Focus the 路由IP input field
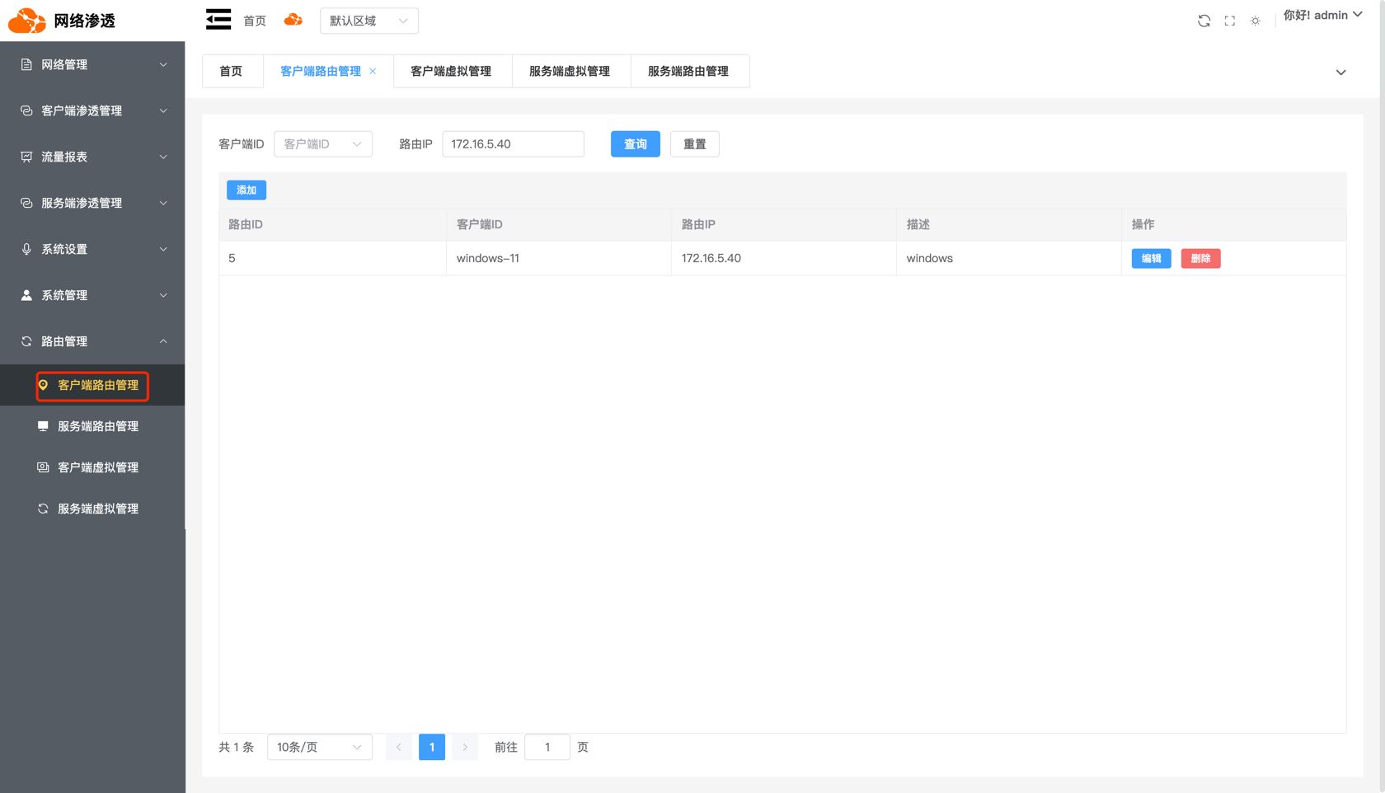The image size is (1385, 793). (x=513, y=144)
